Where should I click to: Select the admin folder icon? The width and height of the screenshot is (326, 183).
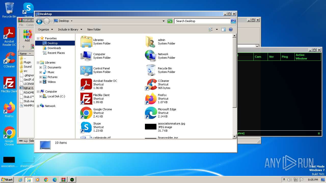[151, 42]
